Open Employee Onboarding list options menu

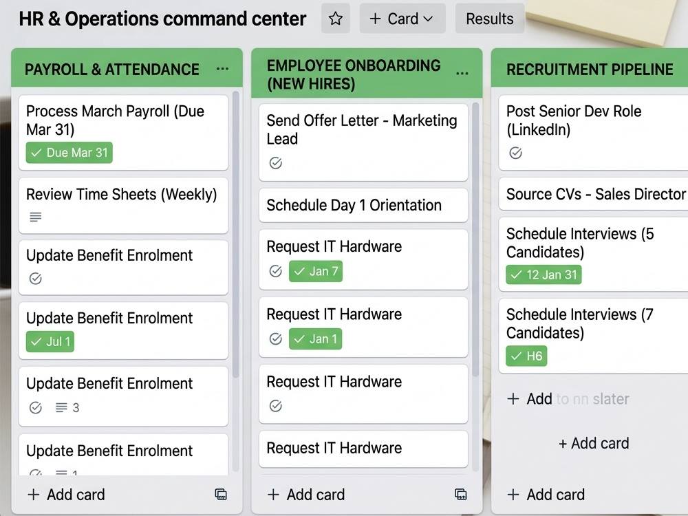pyautogui.click(x=462, y=74)
